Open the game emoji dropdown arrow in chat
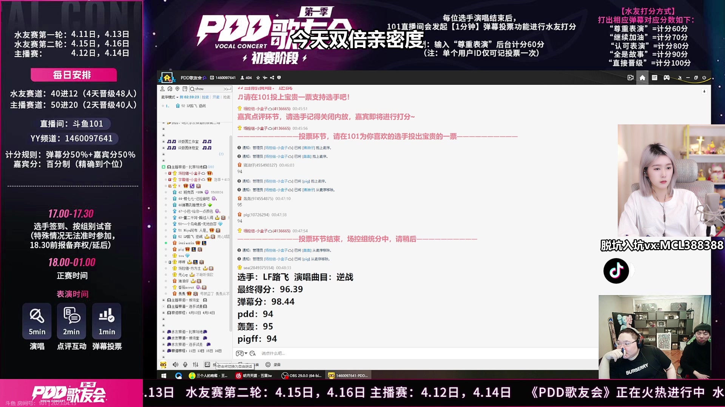This screenshot has height=407, width=725. [246, 353]
